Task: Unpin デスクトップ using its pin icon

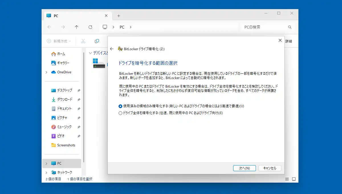Action: point(79,90)
